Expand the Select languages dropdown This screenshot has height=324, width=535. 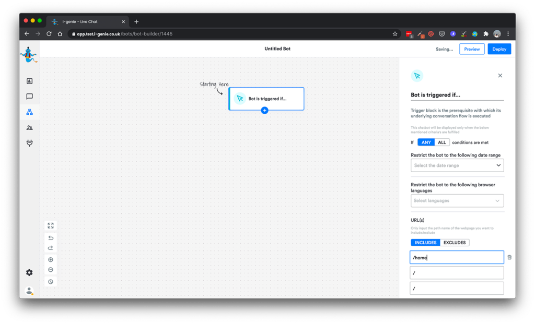tap(457, 201)
